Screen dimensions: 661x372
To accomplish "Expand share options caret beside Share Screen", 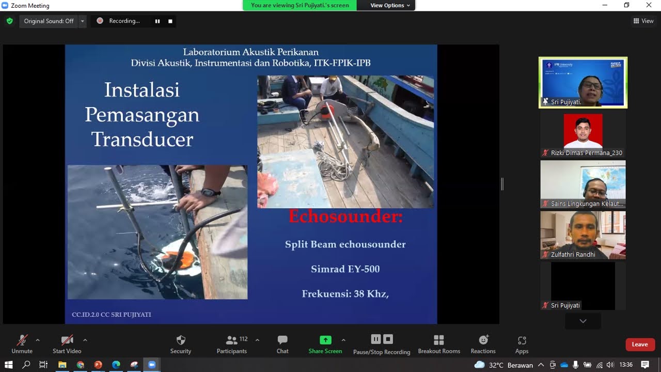I will (343, 340).
